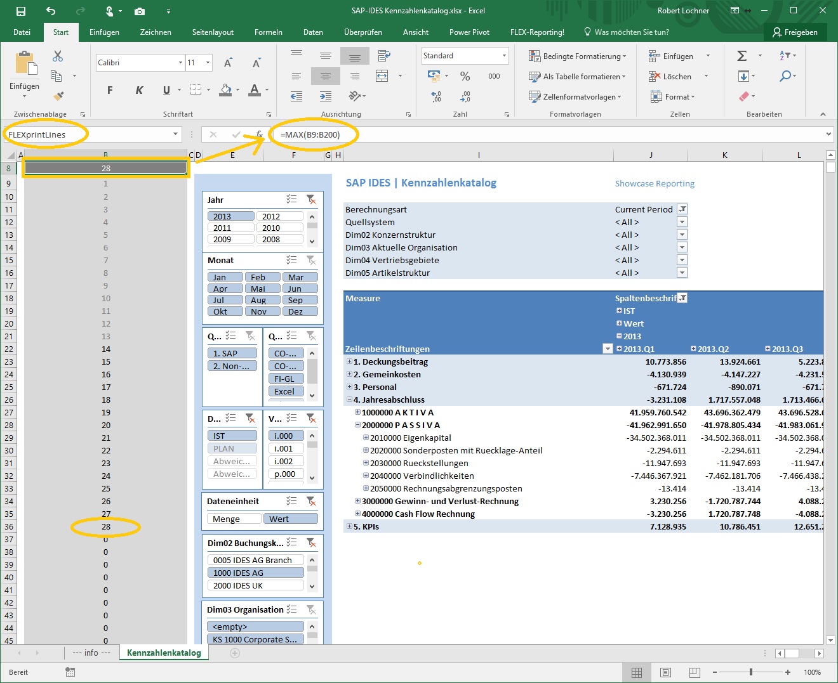
Task: Collapse the 2000000 PASSIVA group
Action: (360, 425)
